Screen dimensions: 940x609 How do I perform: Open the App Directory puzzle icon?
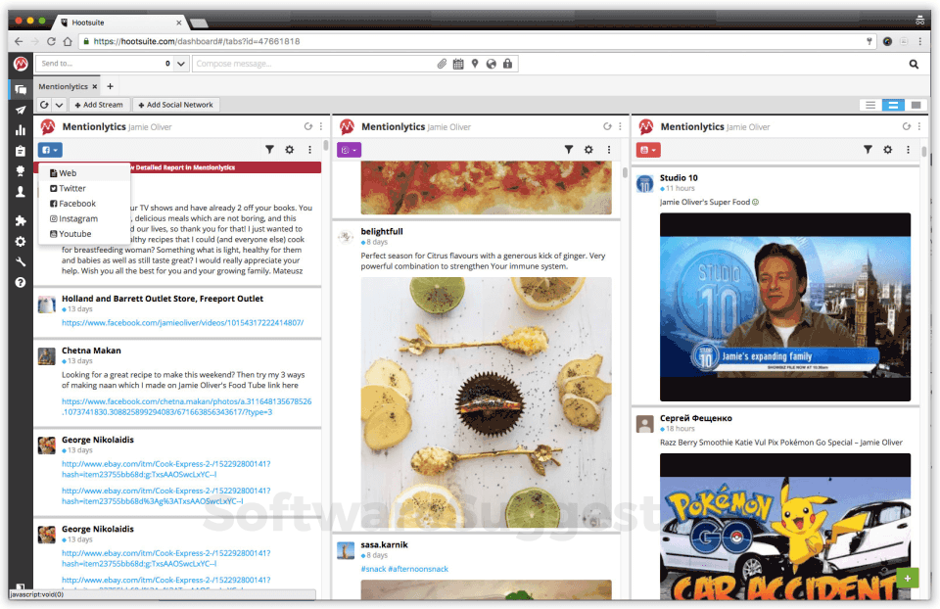(21, 220)
